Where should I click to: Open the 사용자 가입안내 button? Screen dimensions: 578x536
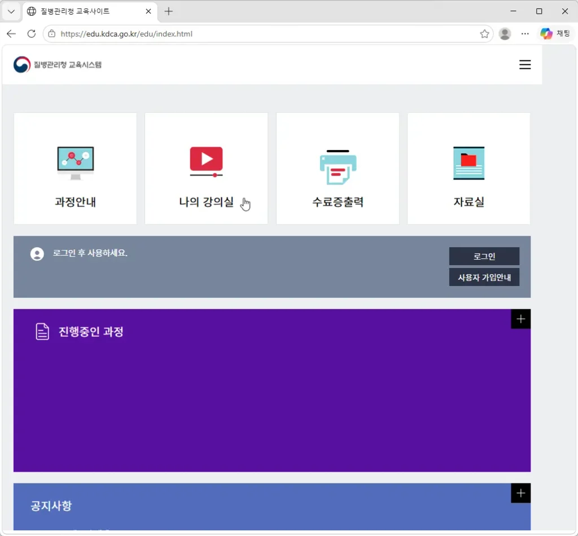[x=484, y=278]
